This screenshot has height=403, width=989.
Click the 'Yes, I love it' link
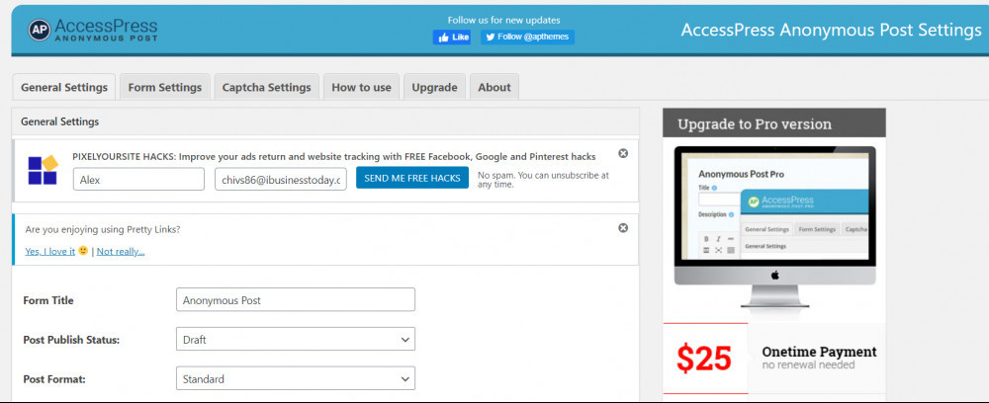click(50, 251)
